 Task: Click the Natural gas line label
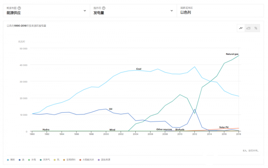(232, 54)
